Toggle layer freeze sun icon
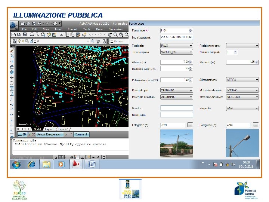Viewport: 269px width, 202px height. (x=23, y=41)
